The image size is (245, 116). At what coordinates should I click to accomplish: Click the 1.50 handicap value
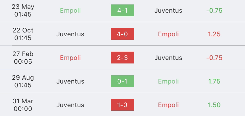214,105
